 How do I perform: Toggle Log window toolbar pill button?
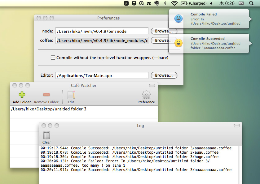236,126
